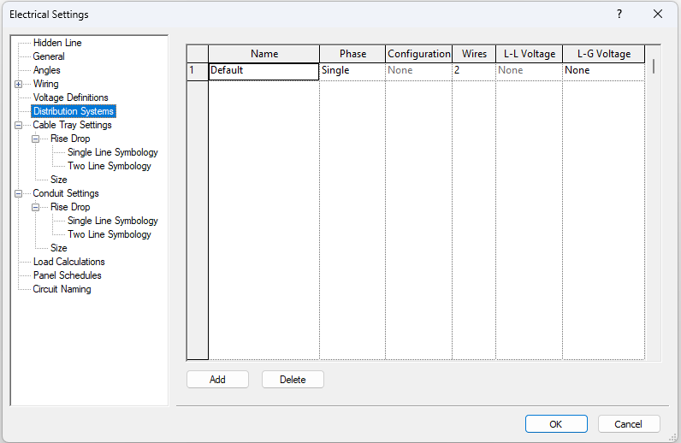The image size is (681, 443).
Task: Edit the Default name cell
Action: point(264,72)
